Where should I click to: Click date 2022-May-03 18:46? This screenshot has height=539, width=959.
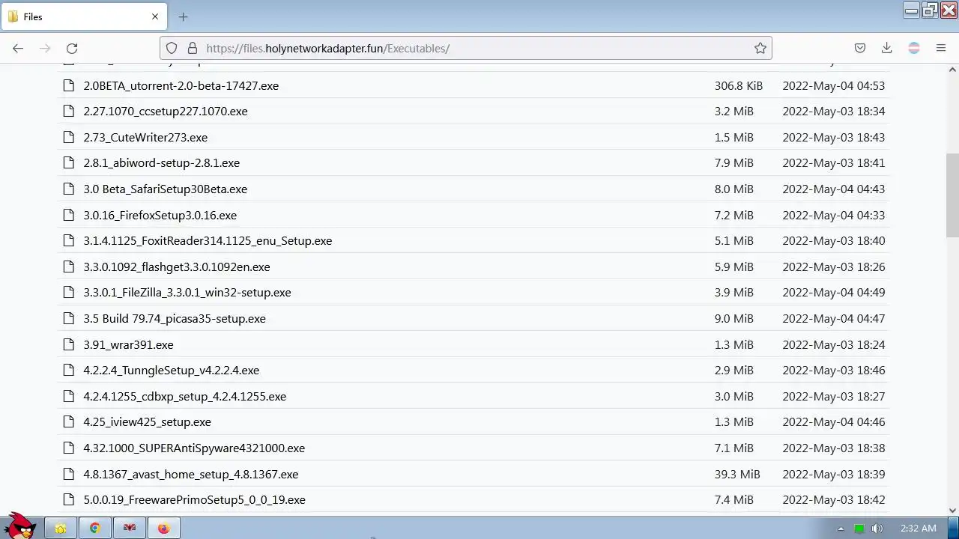click(833, 370)
